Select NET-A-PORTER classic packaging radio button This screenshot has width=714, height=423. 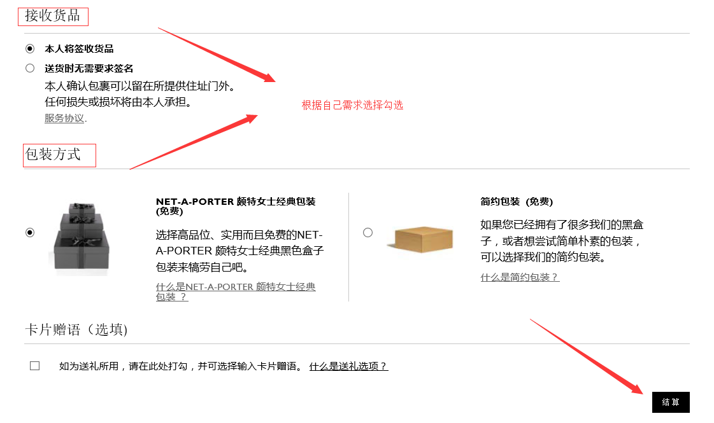[x=30, y=232]
